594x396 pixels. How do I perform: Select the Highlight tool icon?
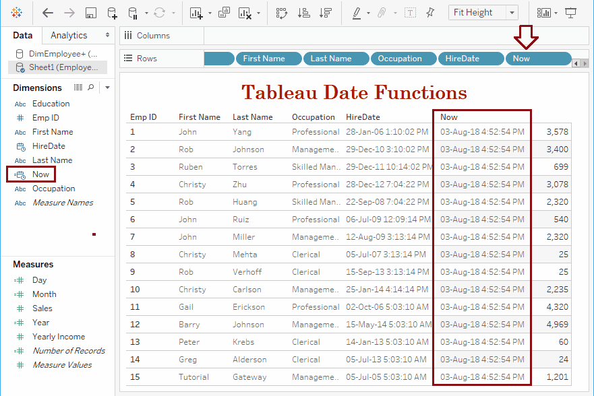358,12
